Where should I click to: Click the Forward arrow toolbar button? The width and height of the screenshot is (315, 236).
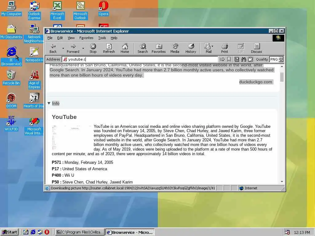tap(73, 48)
